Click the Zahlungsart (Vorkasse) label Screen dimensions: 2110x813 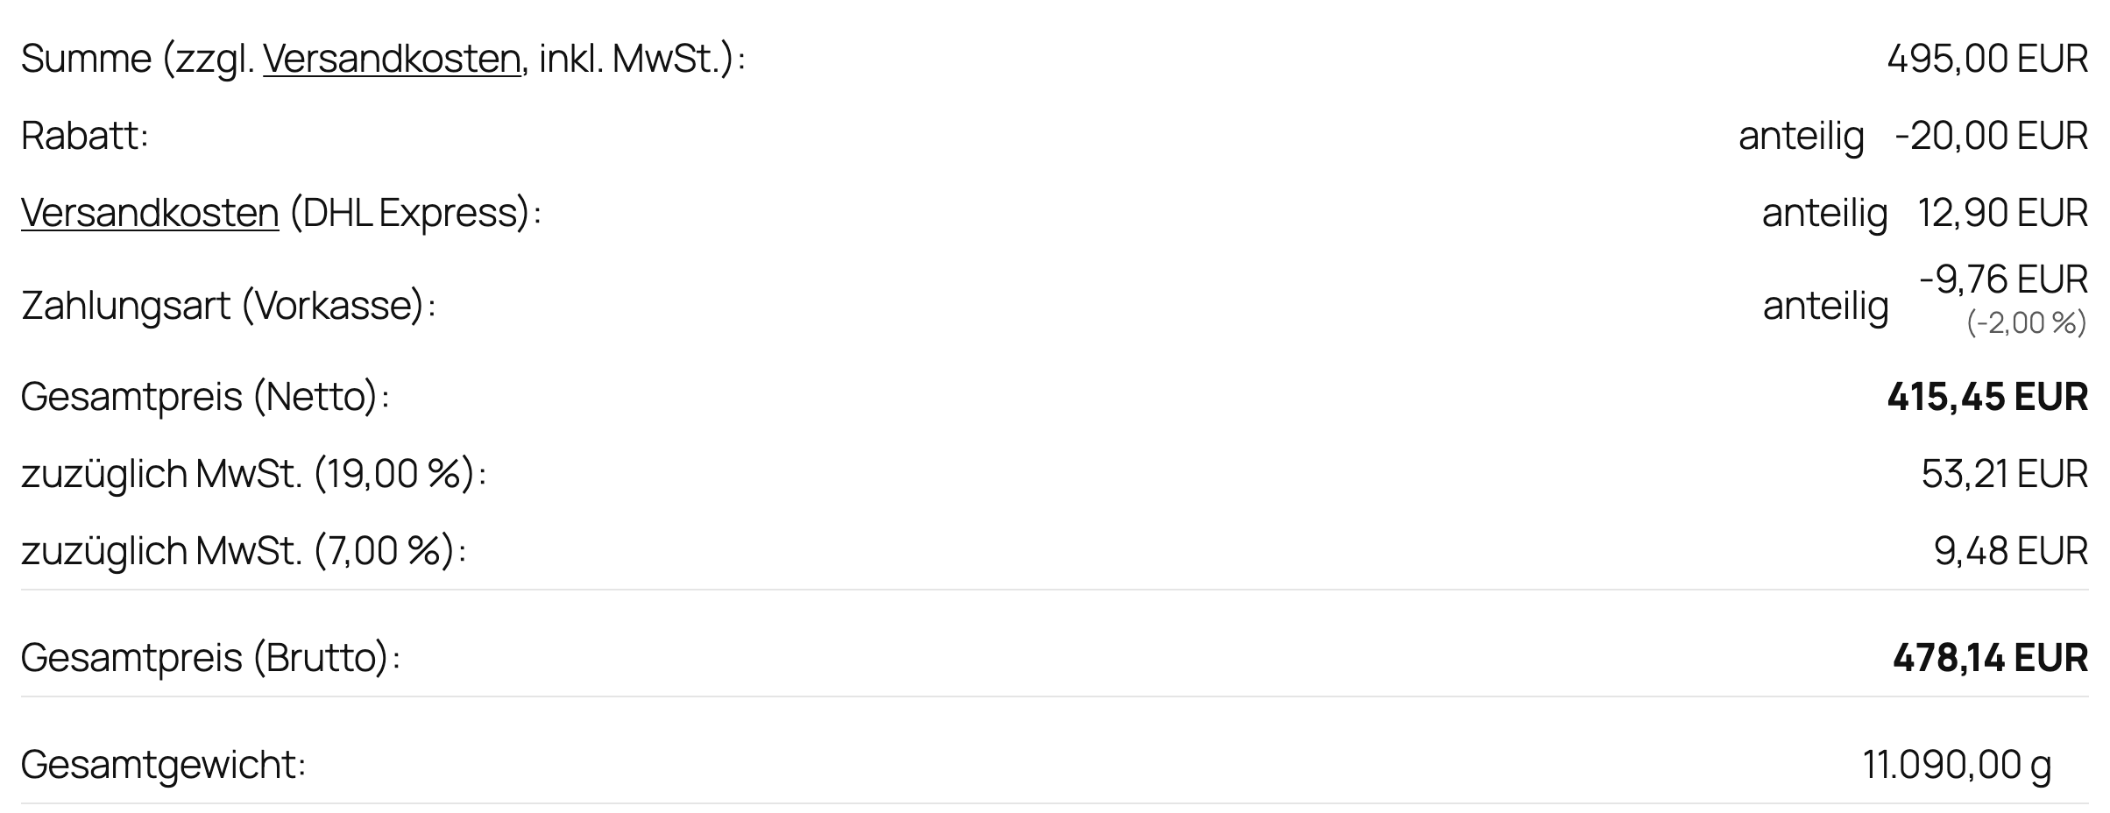(229, 306)
